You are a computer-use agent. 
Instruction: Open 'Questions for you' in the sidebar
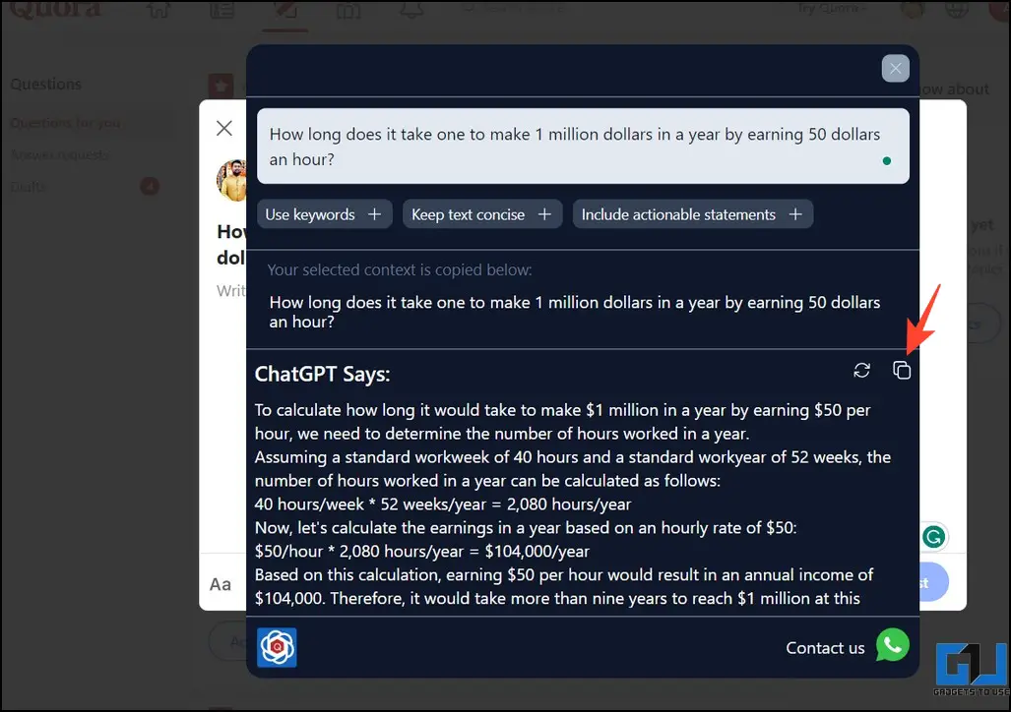[66, 123]
